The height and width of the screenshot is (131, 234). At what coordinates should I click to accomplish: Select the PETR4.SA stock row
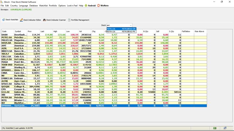[104, 97]
